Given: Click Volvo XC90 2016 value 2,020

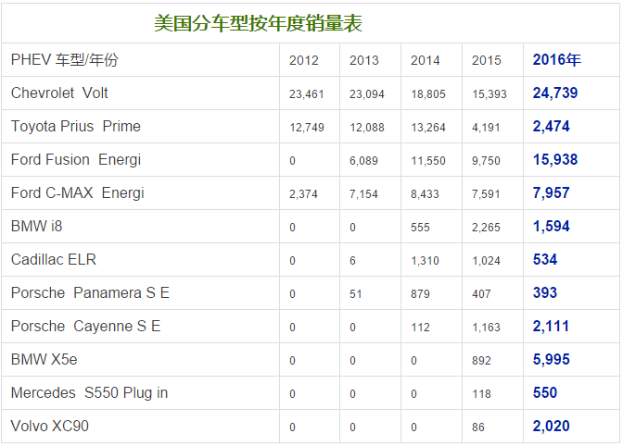Looking at the screenshot, I should (551, 427).
